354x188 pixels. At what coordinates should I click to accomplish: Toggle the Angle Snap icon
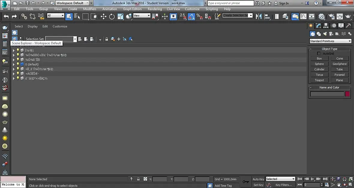click(x=191, y=16)
